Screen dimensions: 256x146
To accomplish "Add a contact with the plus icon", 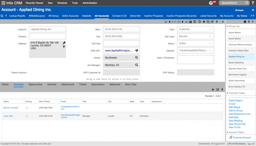I will click(x=213, y=90).
